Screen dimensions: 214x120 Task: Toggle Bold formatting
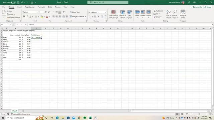[x=24, y=16]
